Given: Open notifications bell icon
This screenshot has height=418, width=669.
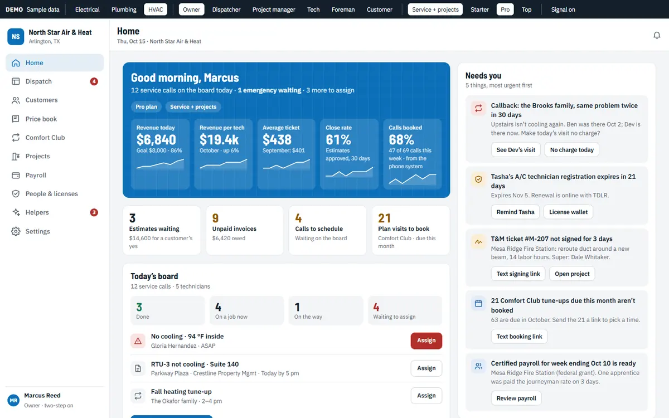Looking at the screenshot, I should [x=657, y=35].
